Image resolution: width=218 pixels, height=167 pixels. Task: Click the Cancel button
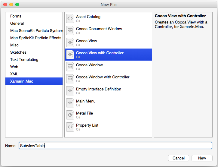coord(179,158)
